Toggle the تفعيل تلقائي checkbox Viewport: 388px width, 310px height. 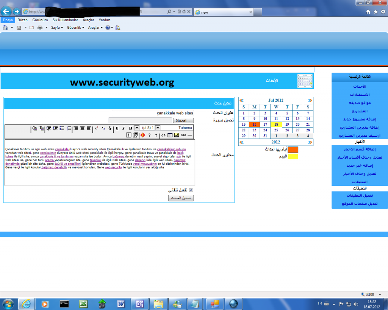(191, 190)
